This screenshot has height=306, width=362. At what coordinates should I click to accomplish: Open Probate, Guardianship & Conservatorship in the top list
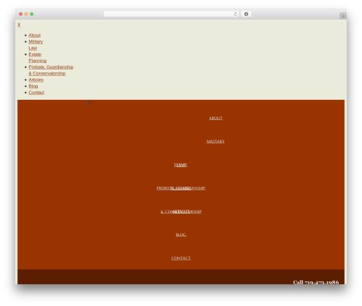[x=51, y=70]
